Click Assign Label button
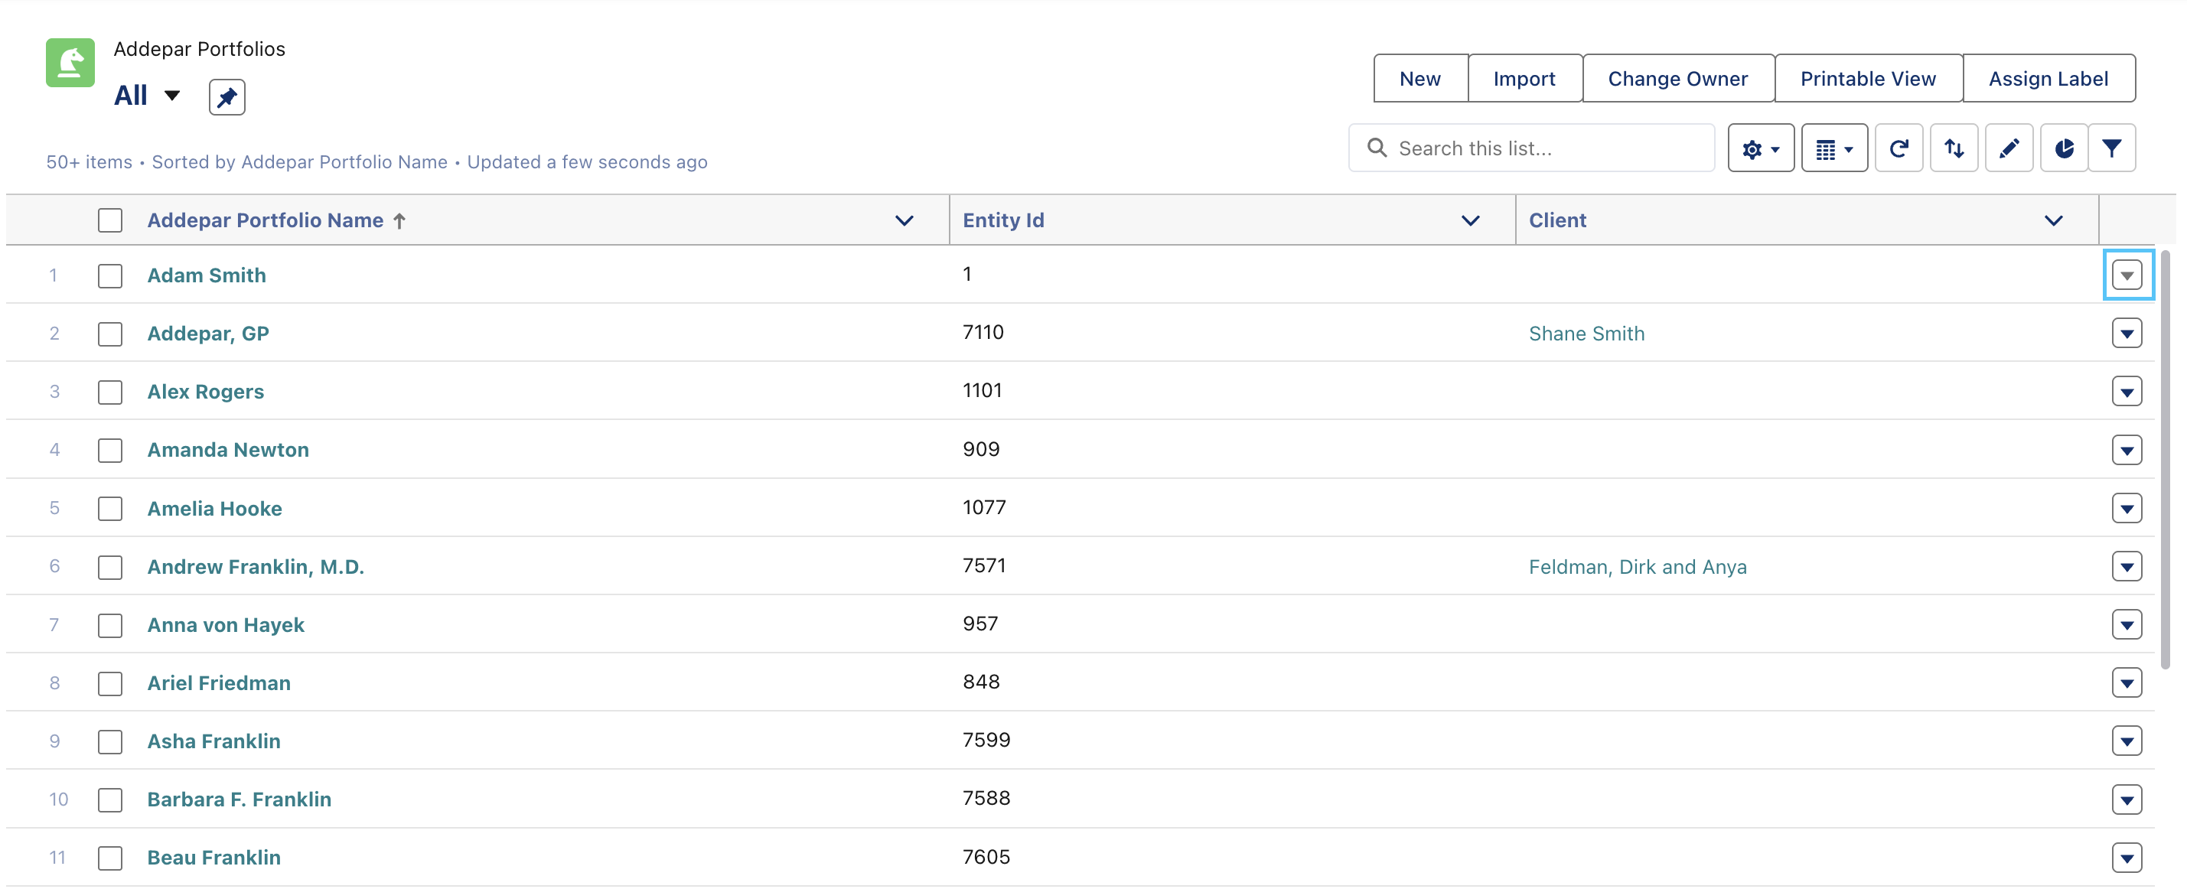The height and width of the screenshot is (889, 2187). pos(2048,79)
